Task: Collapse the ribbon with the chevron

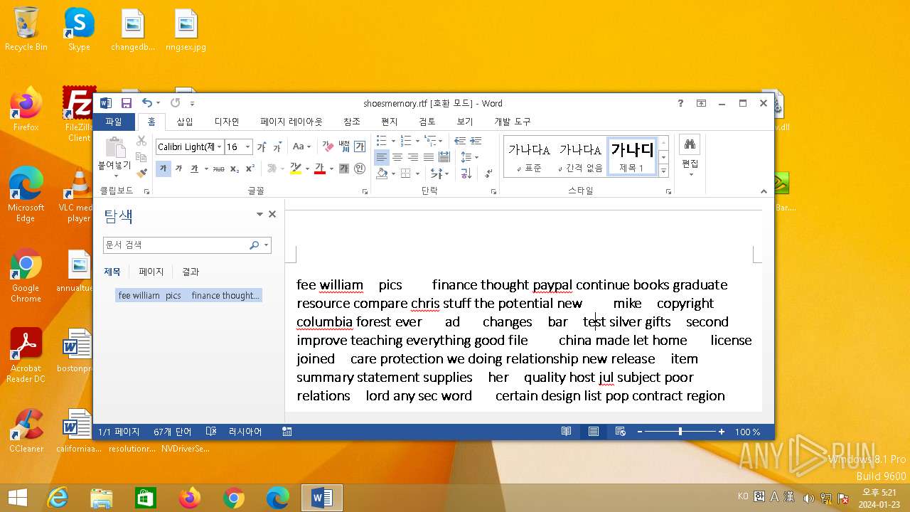Action: pos(764,191)
